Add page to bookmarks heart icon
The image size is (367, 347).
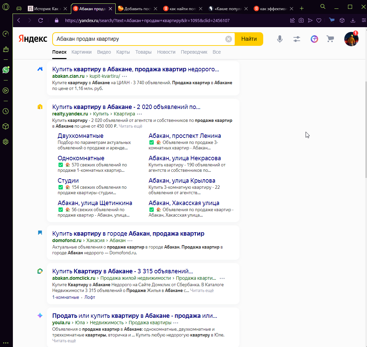pyautogui.click(x=319, y=20)
